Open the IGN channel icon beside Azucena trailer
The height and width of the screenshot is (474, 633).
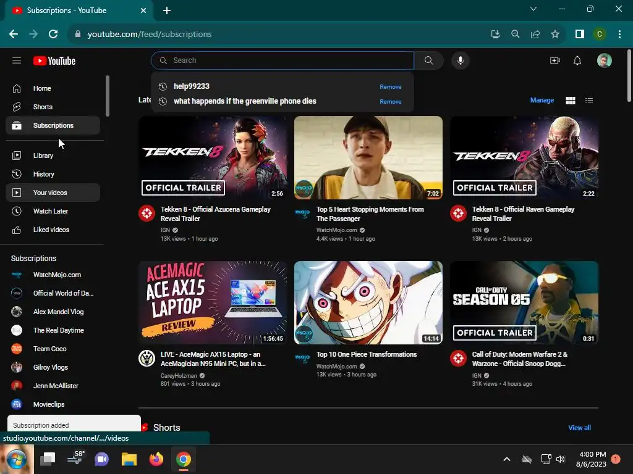click(147, 213)
